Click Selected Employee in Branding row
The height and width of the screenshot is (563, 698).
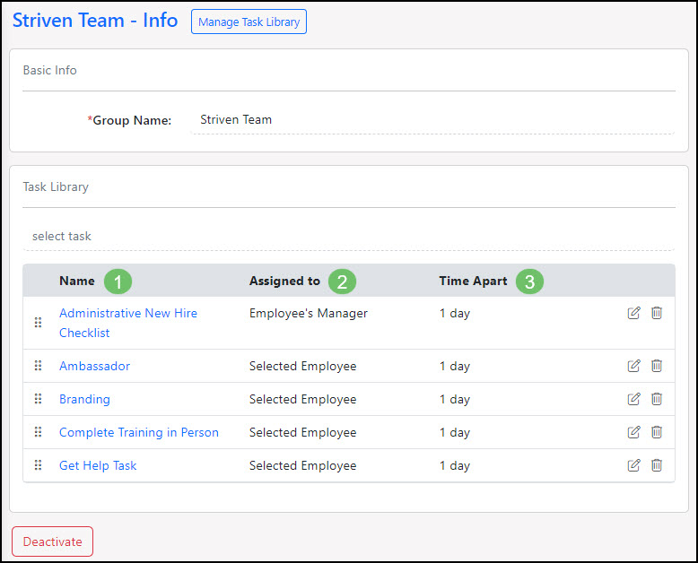[302, 399]
